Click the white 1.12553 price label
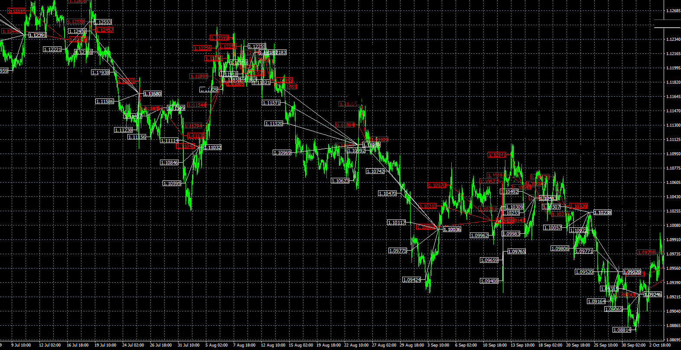This screenshot has width=681, height=350. pyautogui.click(x=103, y=22)
